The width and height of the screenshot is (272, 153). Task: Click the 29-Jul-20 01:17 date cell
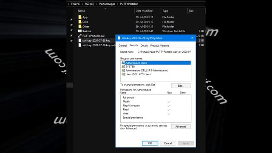point(144,22)
